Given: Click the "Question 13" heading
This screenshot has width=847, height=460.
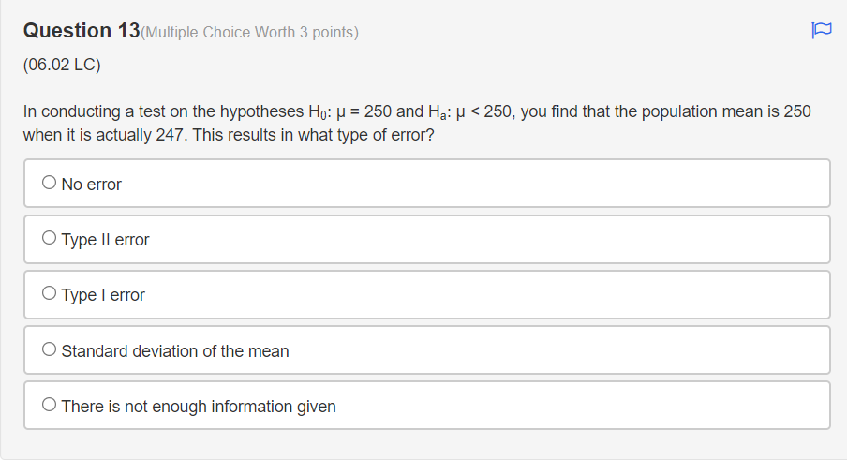Looking at the screenshot, I should point(82,30).
